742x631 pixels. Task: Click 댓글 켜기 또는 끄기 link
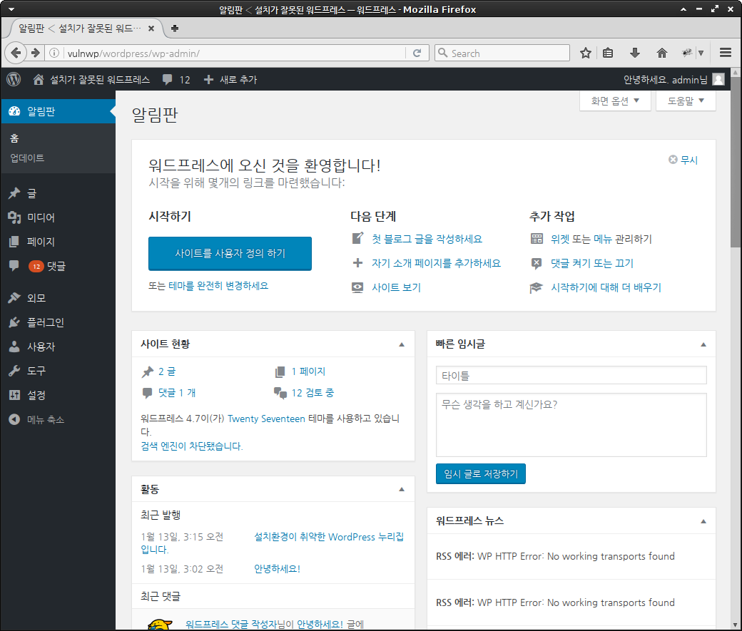pos(592,263)
